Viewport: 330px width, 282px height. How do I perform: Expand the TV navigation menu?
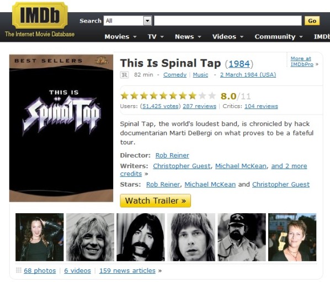pyautogui.click(x=156, y=36)
